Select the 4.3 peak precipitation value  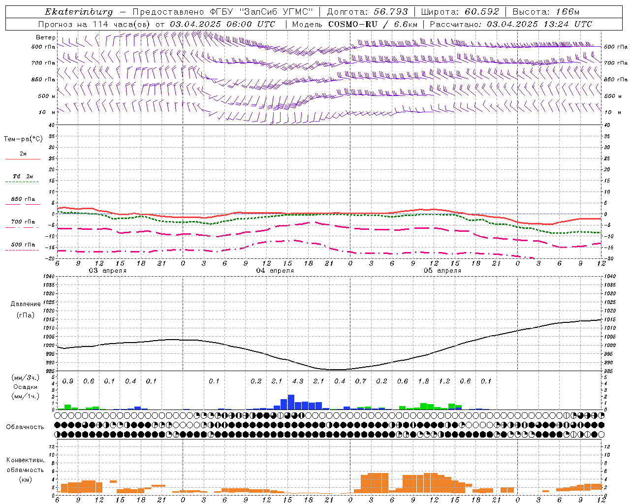[298, 381]
